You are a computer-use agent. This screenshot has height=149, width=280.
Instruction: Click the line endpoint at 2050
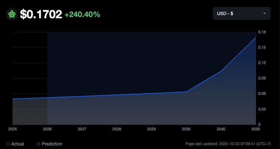coord(255,38)
